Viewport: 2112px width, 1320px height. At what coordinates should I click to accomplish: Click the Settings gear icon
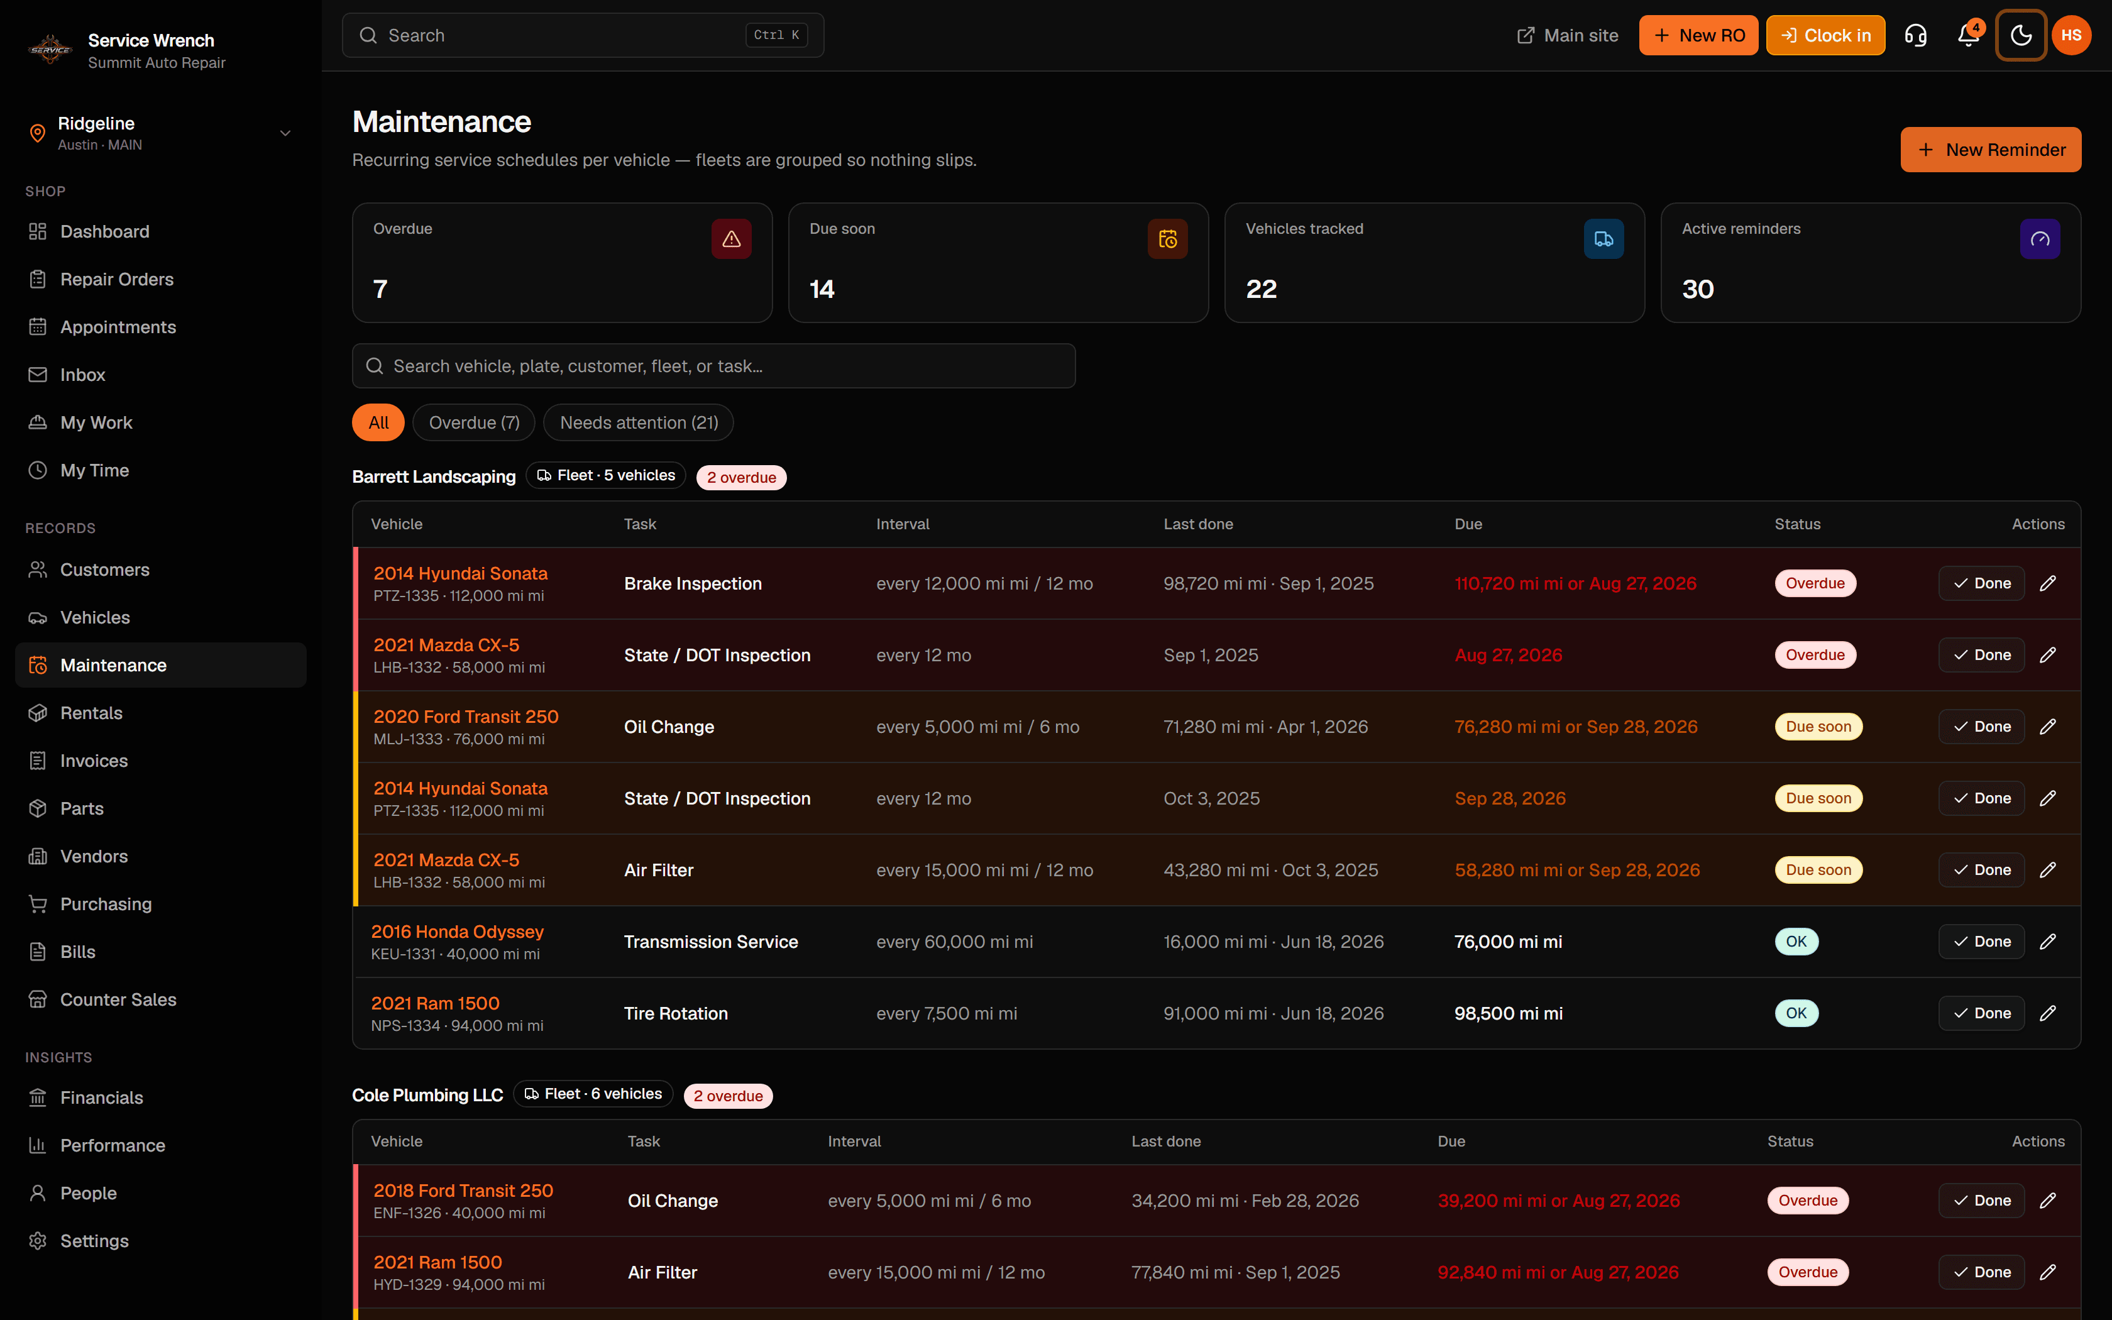point(38,1241)
